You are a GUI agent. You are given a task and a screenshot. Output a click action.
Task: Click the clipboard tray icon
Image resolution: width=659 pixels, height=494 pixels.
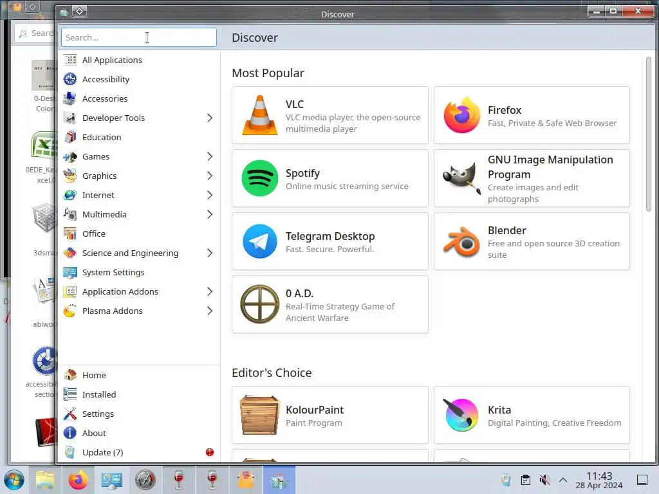pyautogui.click(x=525, y=480)
